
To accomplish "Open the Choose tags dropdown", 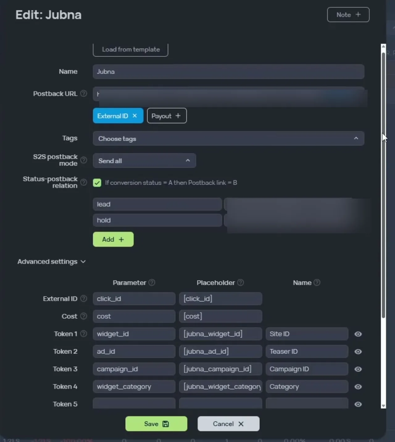I will click(x=228, y=138).
